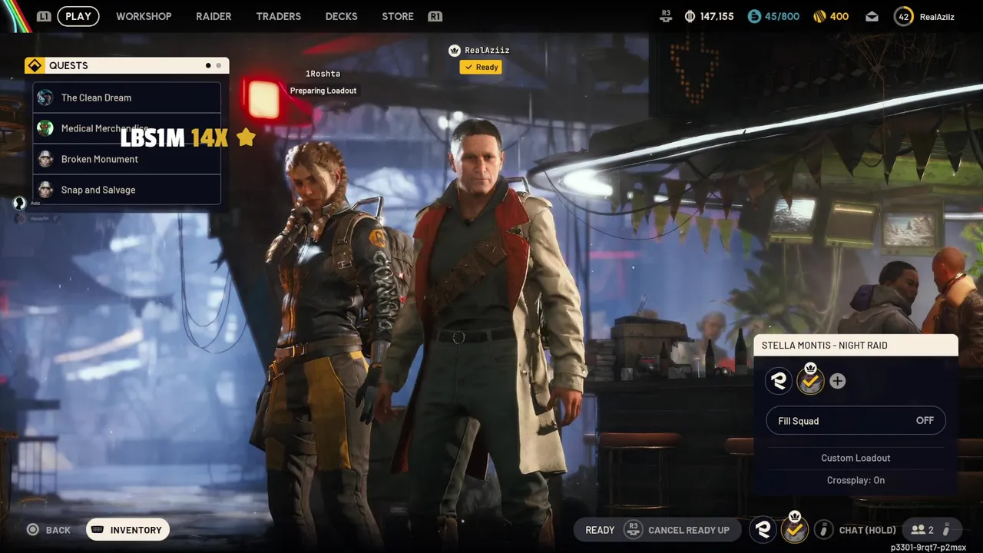The width and height of the screenshot is (983, 553).
Task: Open the PLAY tab
Action: [x=78, y=16]
